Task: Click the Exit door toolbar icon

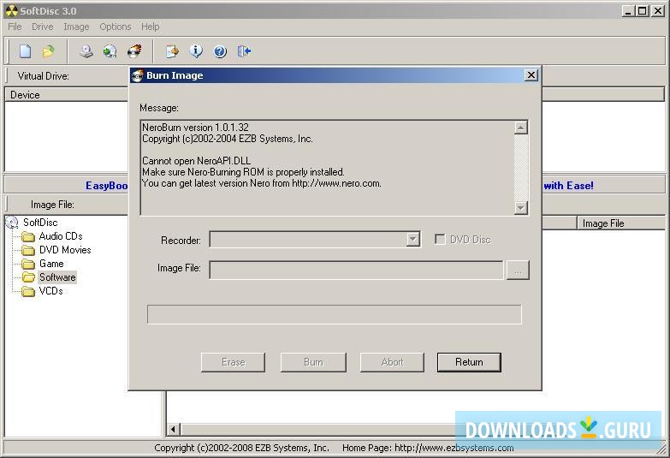Action: [x=244, y=51]
